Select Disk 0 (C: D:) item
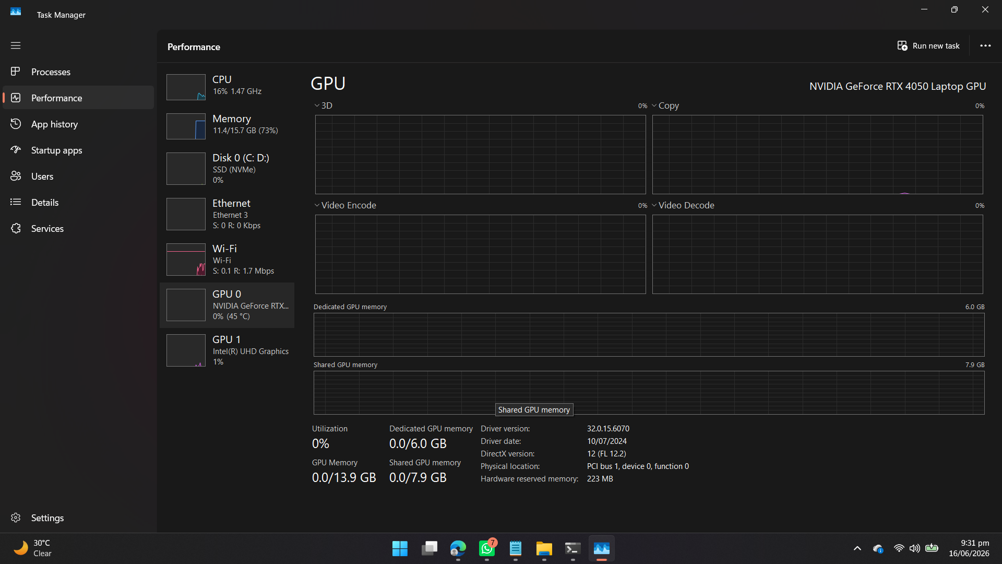The height and width of the screenshot is (564, 1002). click(x=227, y=169)
